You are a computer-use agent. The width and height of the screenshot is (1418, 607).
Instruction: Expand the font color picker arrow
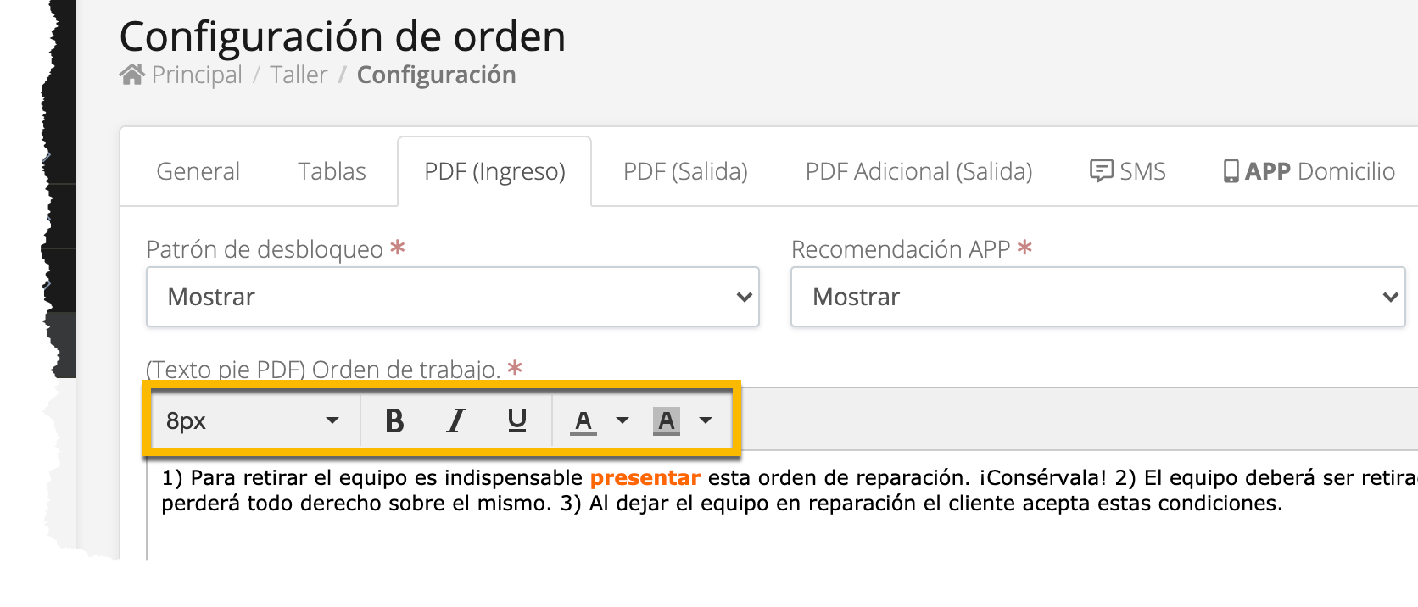[x=622, y=420]
